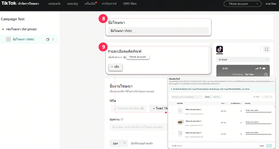
Task: Click the search icon in phone preview
Action: (266, 74)
